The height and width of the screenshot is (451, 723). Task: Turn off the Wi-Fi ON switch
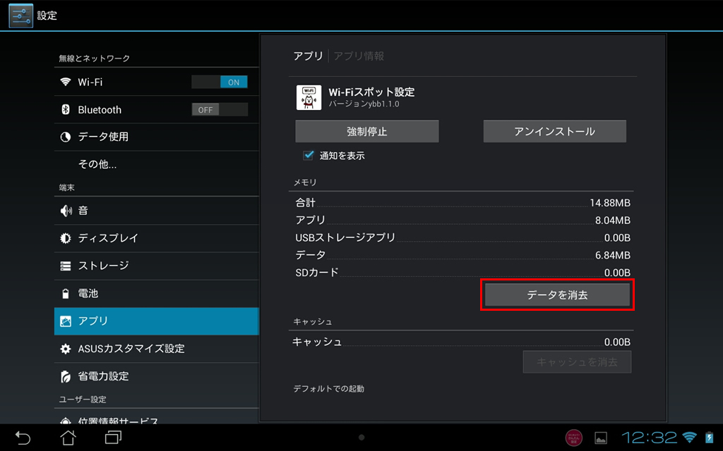point(220,82)
